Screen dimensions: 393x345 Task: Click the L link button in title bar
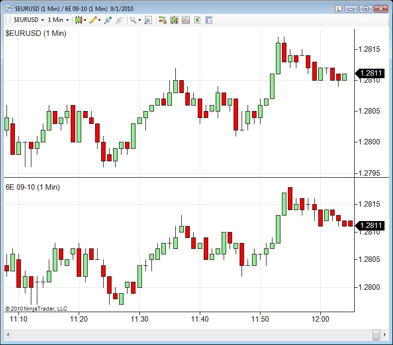coord(338,9)
